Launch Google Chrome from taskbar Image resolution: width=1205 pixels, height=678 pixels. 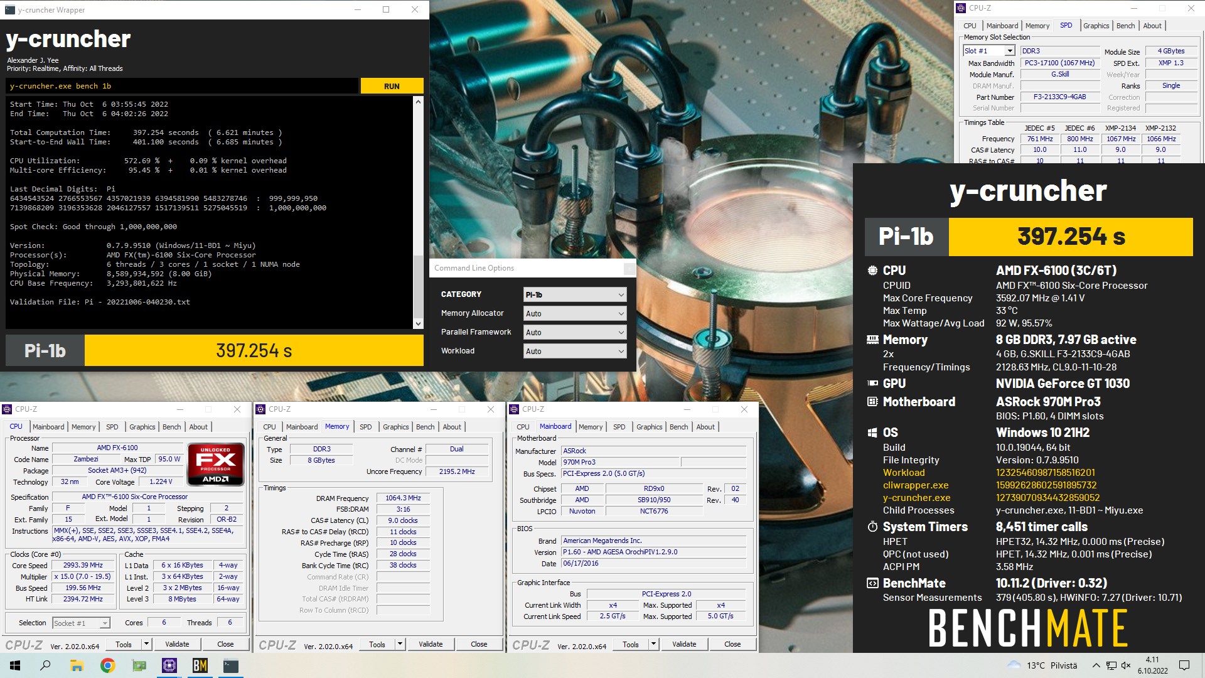107,665
